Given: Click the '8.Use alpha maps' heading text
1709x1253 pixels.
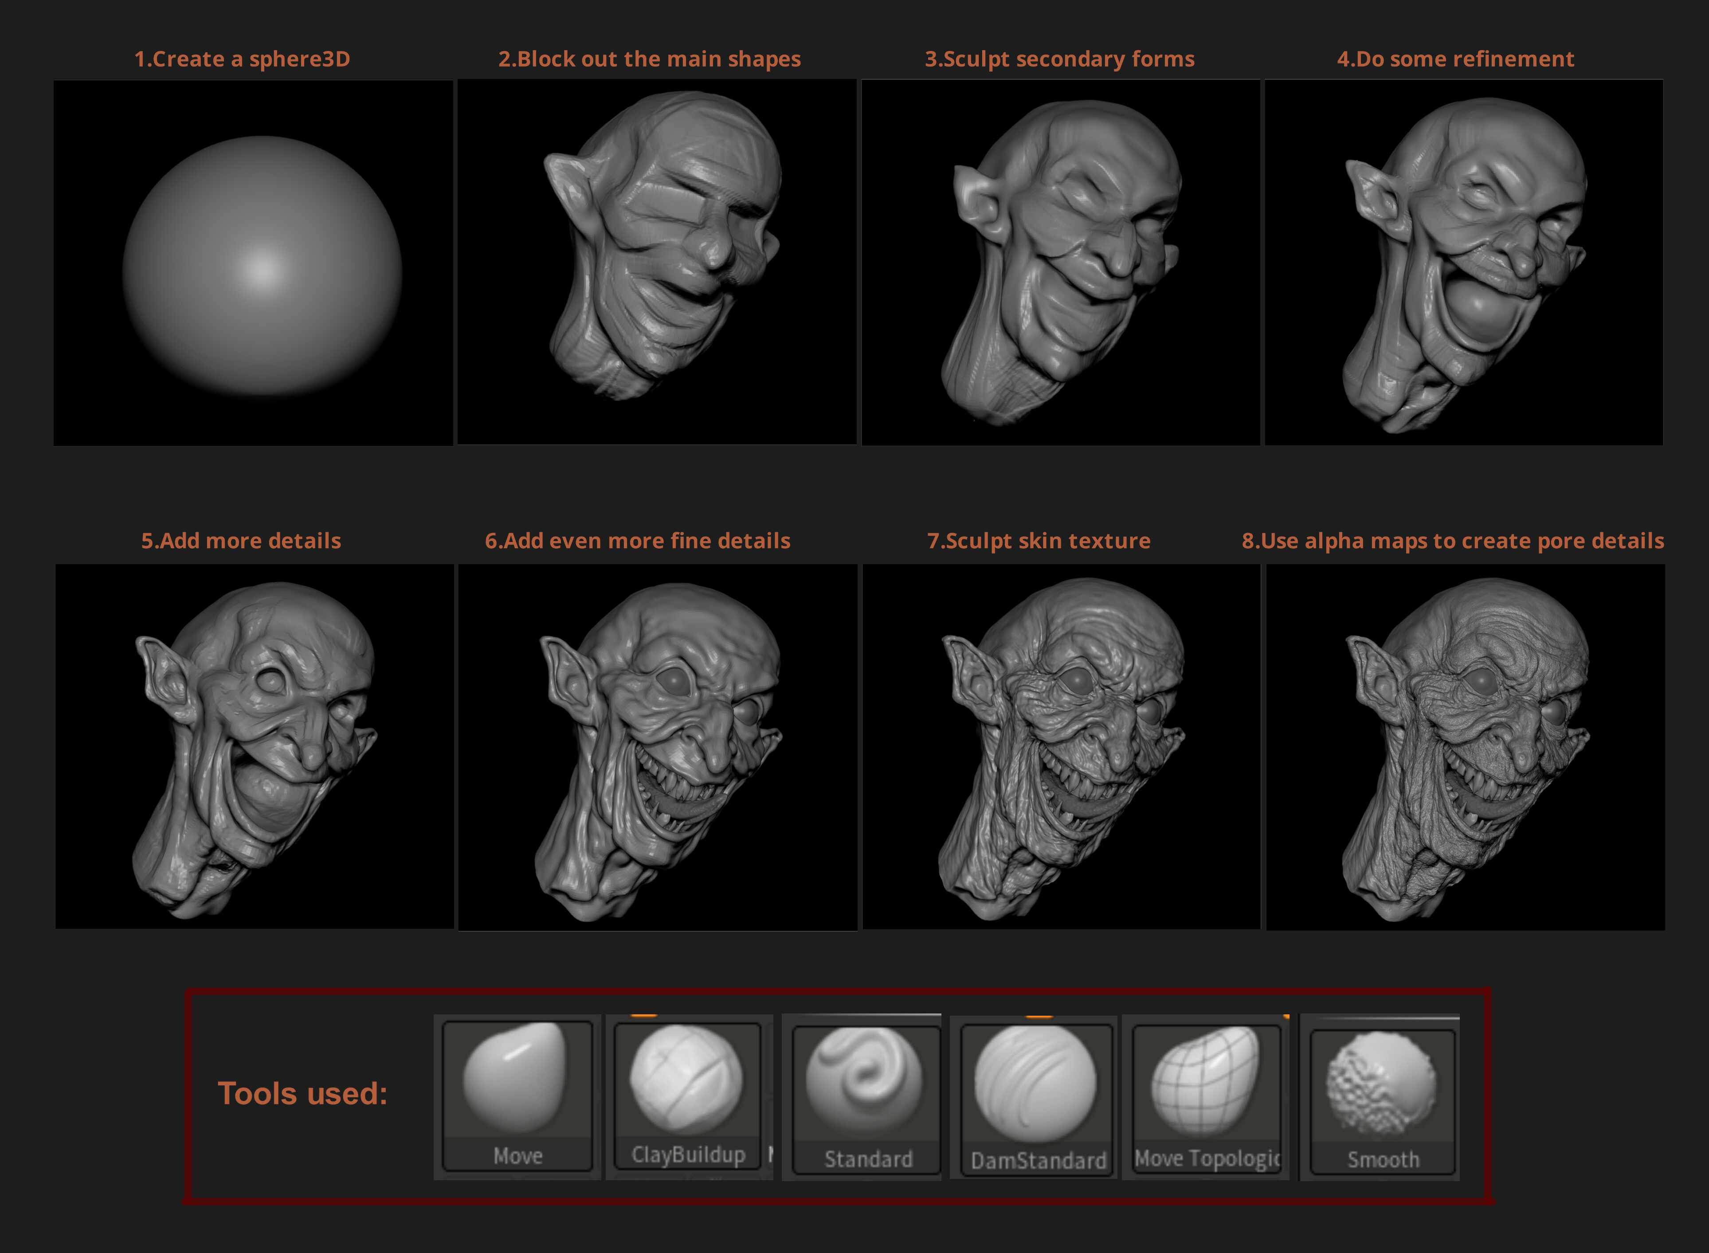Looking at the screenshot, I should click(1453, 541).
